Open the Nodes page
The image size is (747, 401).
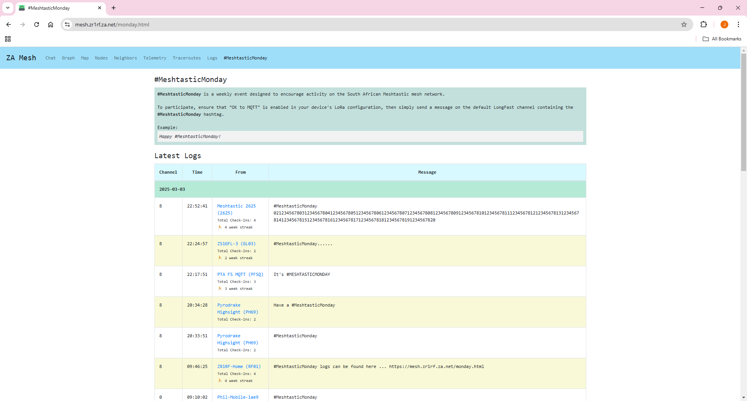pyautogui.click(x=101, y=58)
